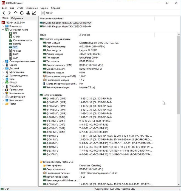This screenshot has height=191, width=181.
Task: Click the Устройства icon
Action: [7, 86]
